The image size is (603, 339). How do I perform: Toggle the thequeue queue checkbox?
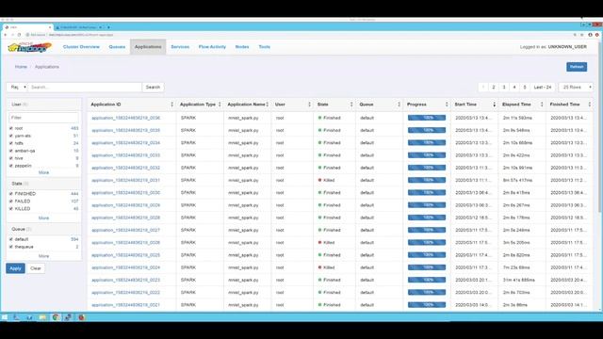click(10, 247)
